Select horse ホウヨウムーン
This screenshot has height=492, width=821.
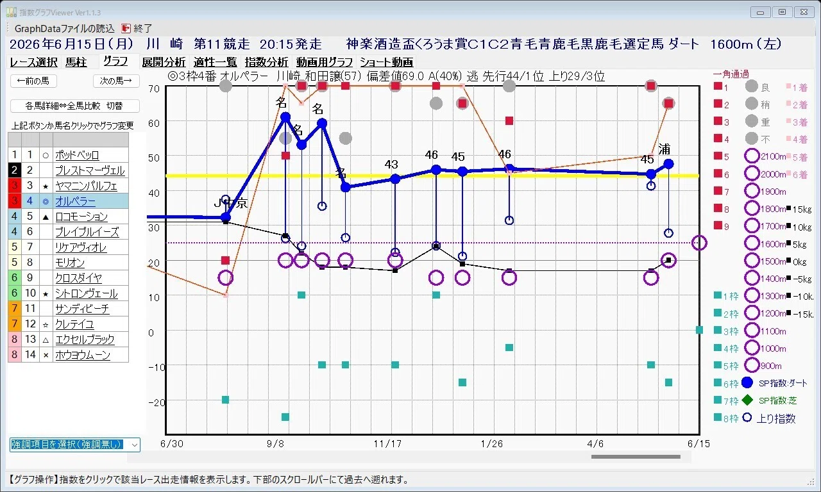click(x=83, y=355)
